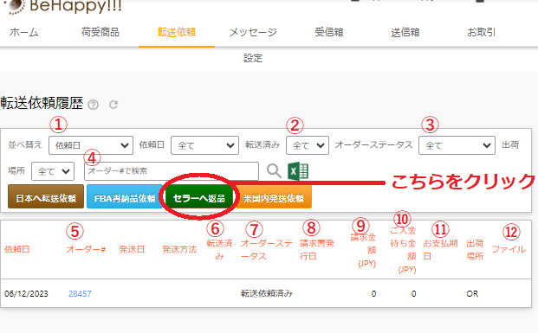Click the セラーへ返品 green button
Screen dimensions: 538x333
click(199, 198)
